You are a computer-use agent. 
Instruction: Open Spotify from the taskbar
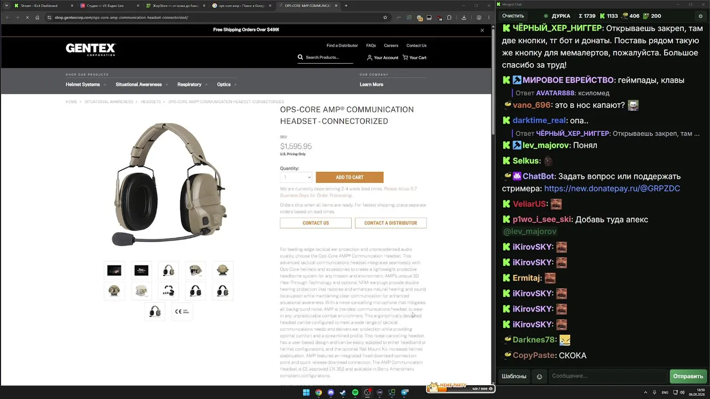[x=355, y=393]
